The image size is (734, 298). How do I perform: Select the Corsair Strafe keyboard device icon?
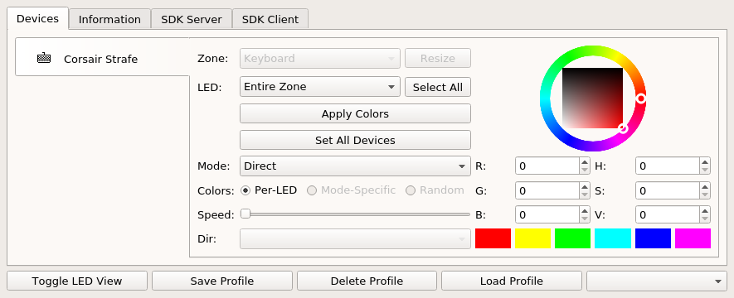[44, 59]
